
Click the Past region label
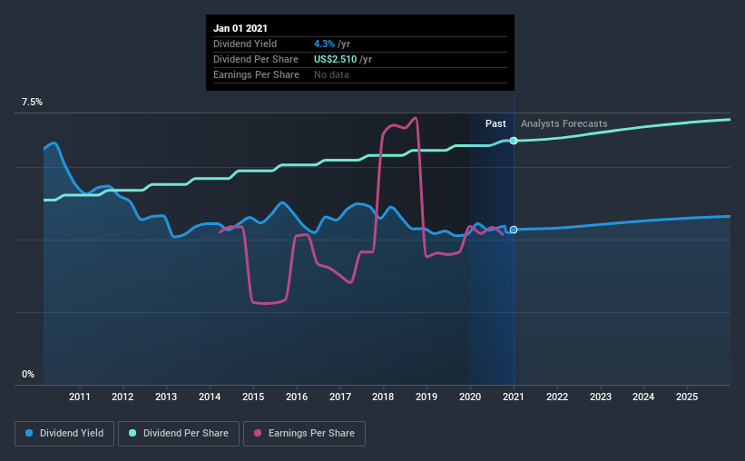tap(495, 123)
